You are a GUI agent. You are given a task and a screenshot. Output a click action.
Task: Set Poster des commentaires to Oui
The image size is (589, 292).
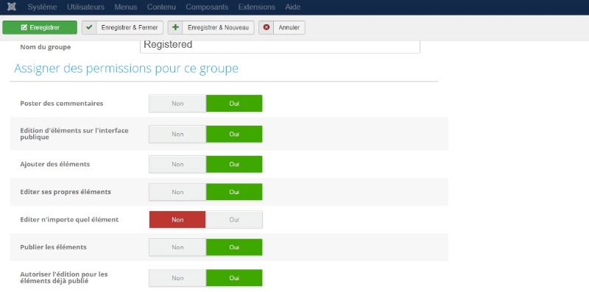pyautogui.click(x=234, y=103)
